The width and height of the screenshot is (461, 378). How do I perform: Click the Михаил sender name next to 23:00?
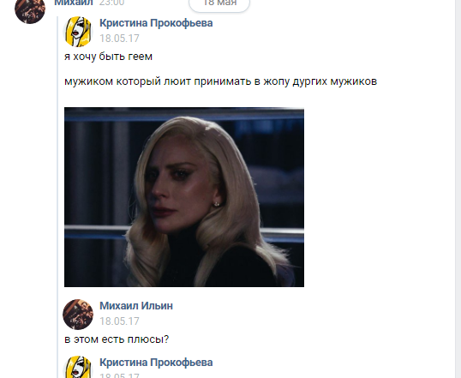point(74,3)
